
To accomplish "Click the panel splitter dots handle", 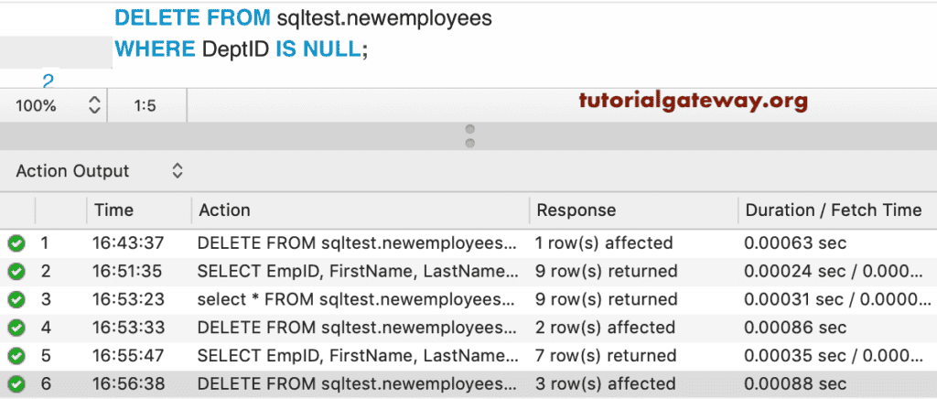I will click(x=469, y=135).
